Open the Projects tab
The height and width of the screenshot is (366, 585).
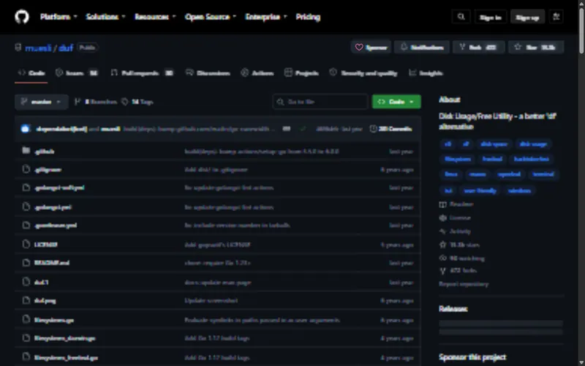click(x=301, y=72)
